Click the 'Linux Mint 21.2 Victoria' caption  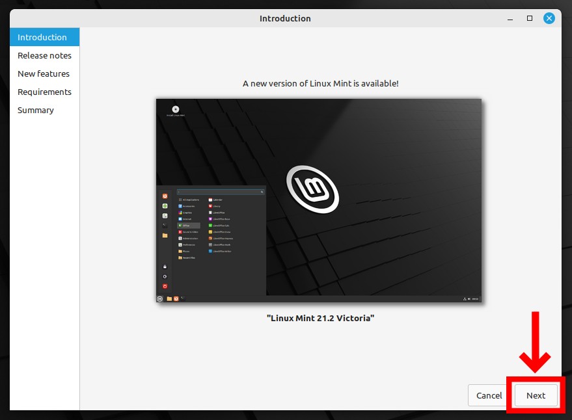[x=320, y=318]
